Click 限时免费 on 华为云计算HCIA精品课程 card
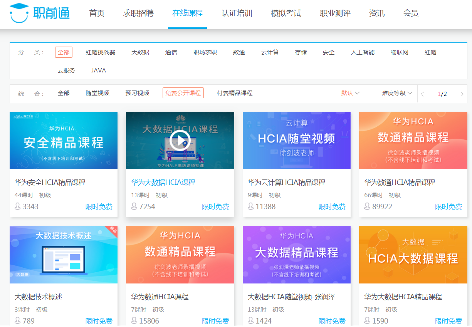 [332, 207]
